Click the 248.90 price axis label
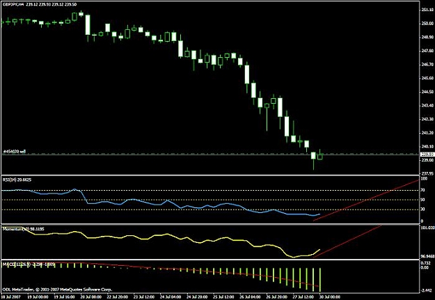 click(x=427, y=37)
